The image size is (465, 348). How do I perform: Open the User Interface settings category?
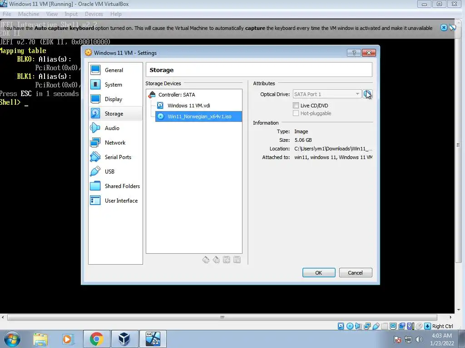coord(115,201)
